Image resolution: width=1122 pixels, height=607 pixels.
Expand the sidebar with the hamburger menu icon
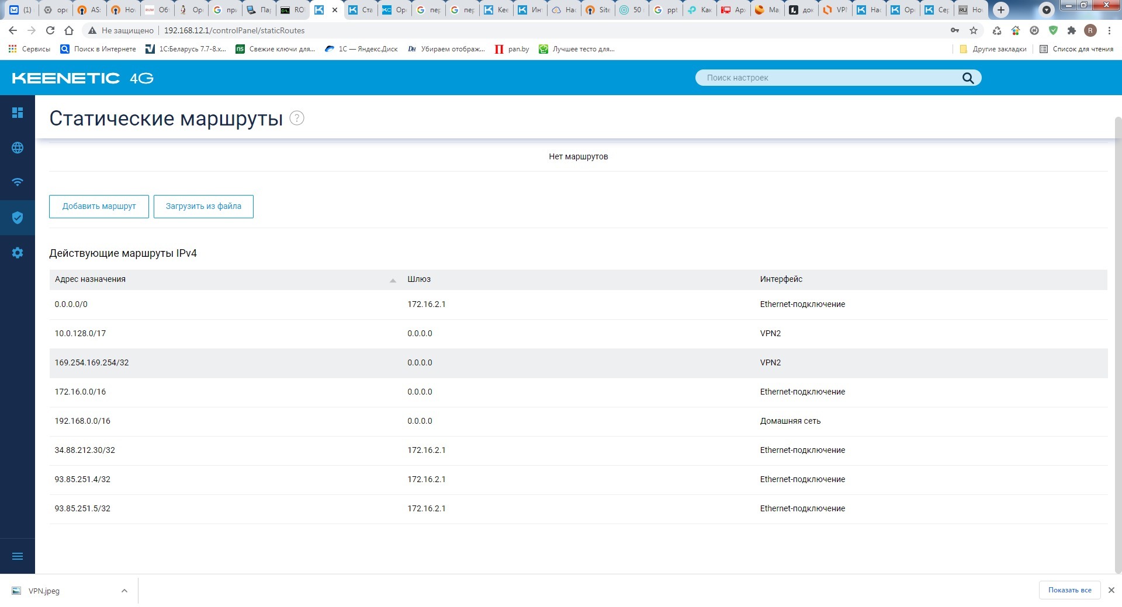click(18, 556)
